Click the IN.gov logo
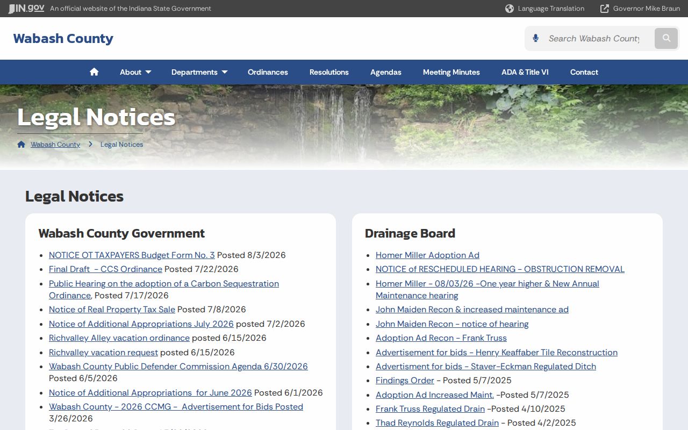Viewport: 688px width, 430px height. [x=26, y=9]
